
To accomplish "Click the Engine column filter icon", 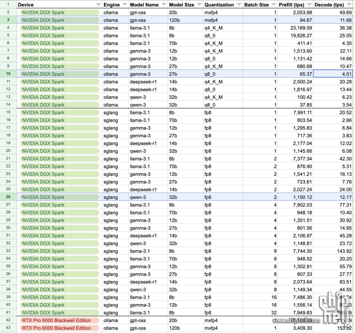I will [x=125, y=5].
